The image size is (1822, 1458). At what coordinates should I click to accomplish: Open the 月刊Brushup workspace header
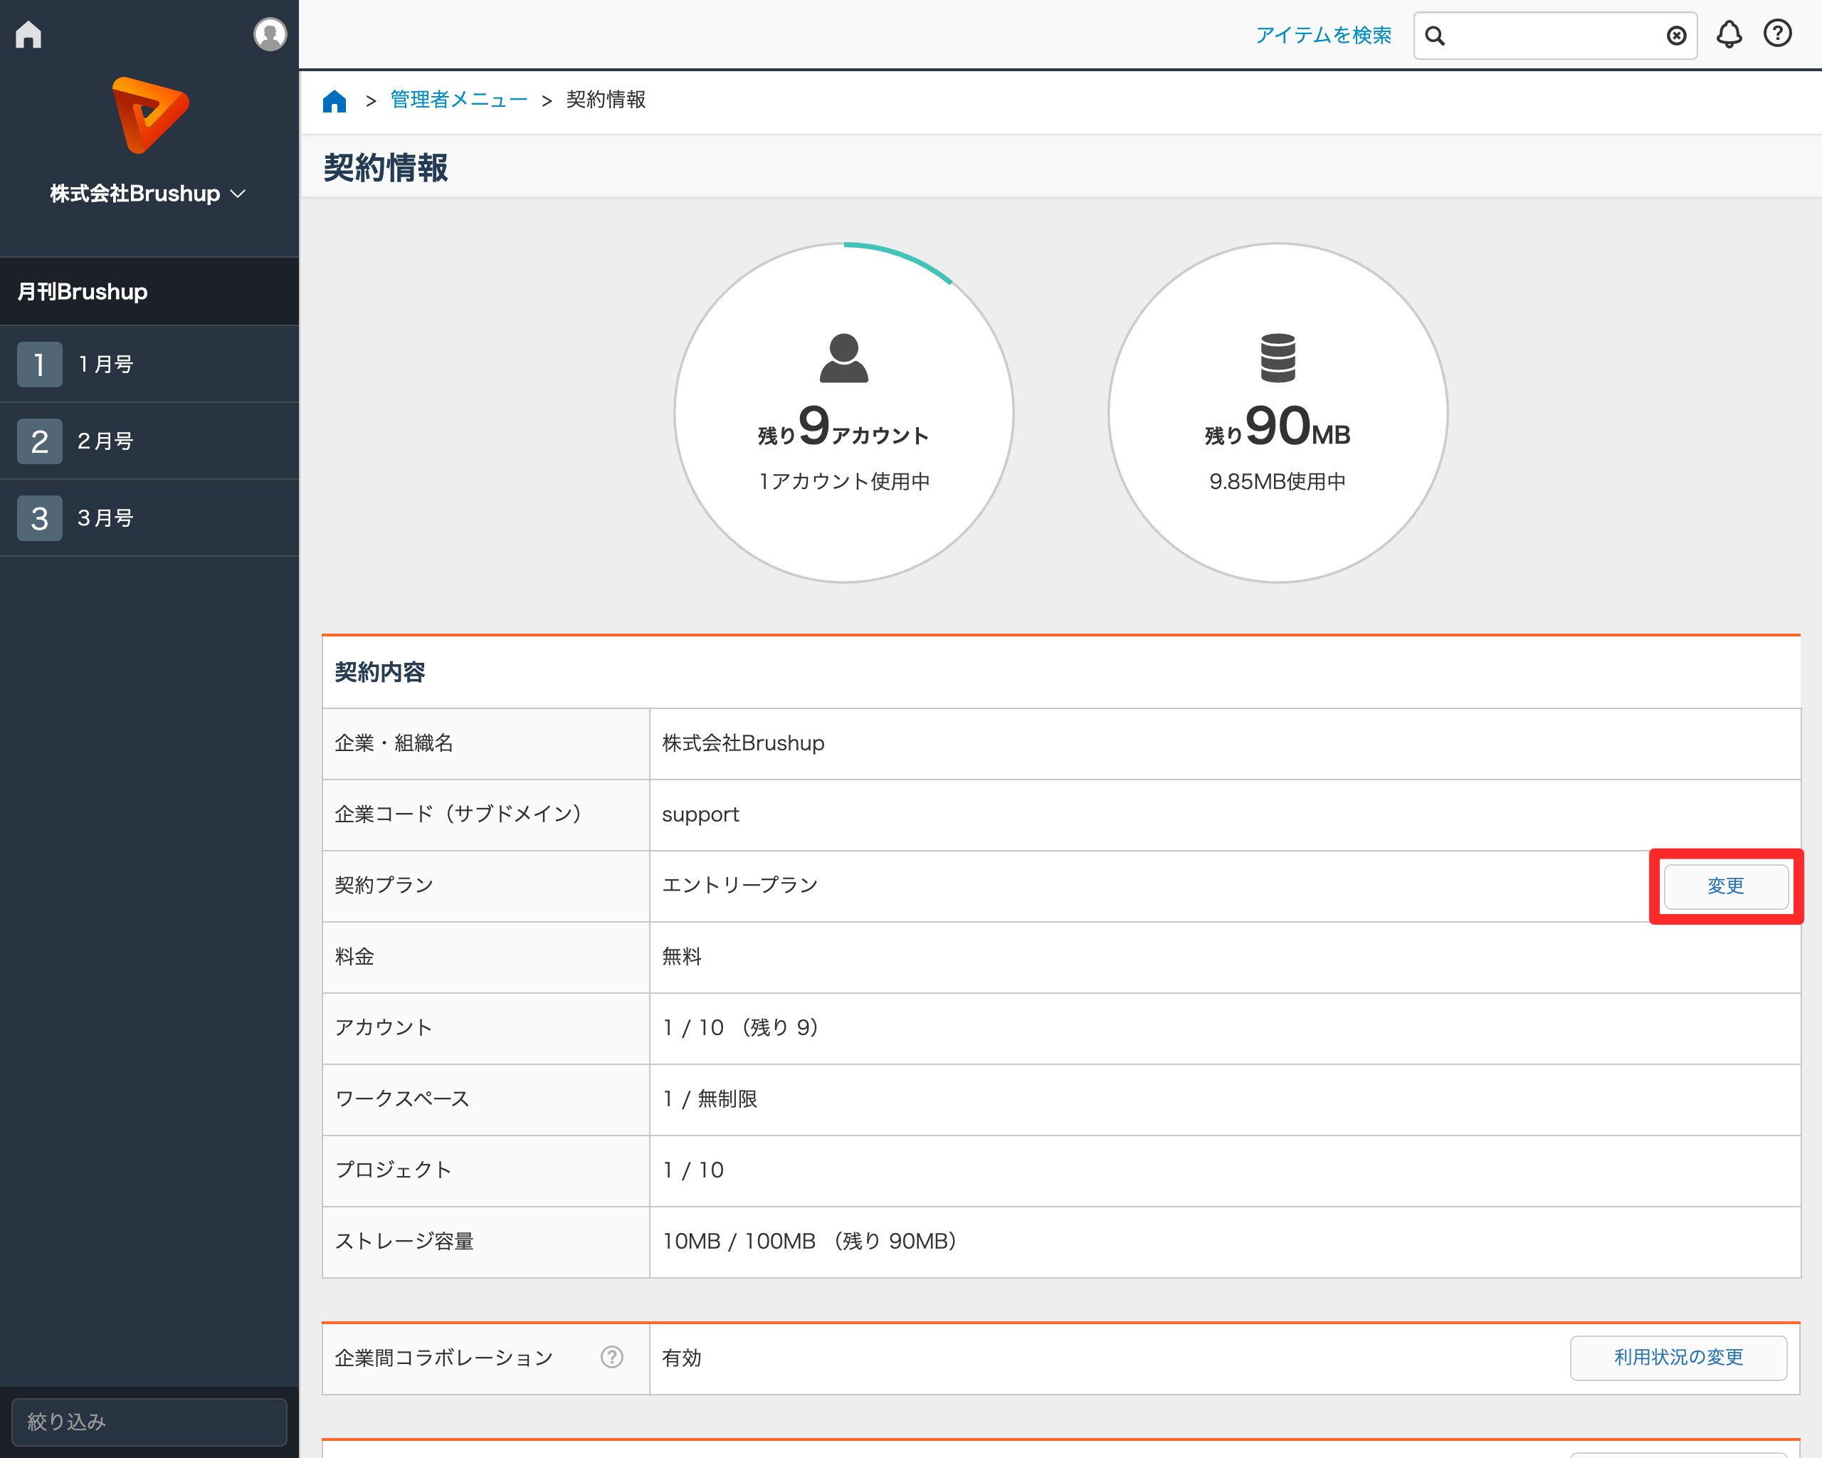[149, 292]
